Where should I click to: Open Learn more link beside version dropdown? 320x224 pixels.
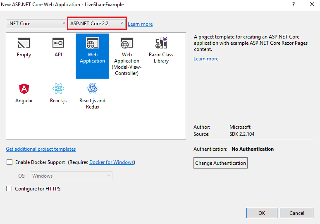tap(140, 24)
